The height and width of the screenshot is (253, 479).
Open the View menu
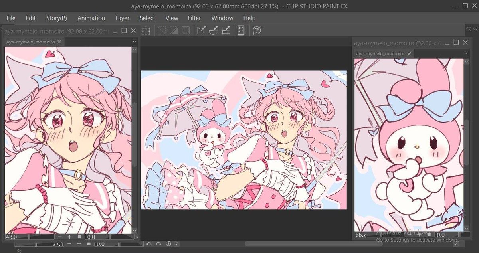coord(172,18)
